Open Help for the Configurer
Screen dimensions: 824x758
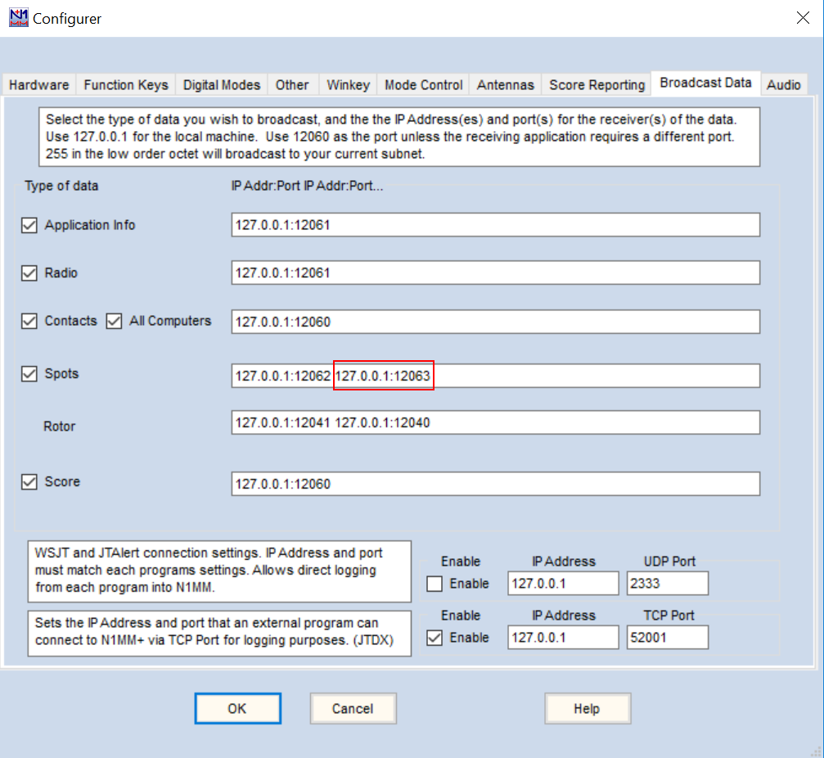[x=587, y=709]
